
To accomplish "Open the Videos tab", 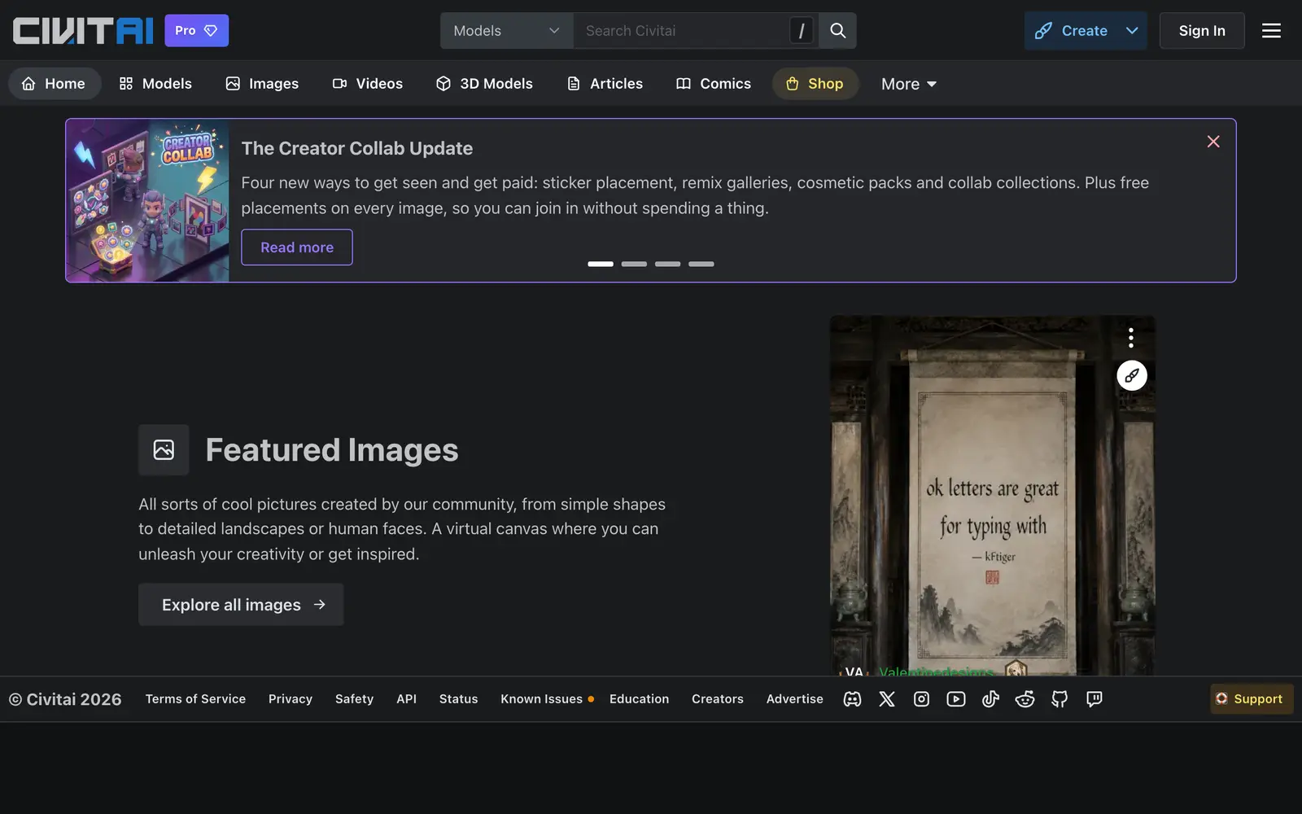I will pos(368,84).
